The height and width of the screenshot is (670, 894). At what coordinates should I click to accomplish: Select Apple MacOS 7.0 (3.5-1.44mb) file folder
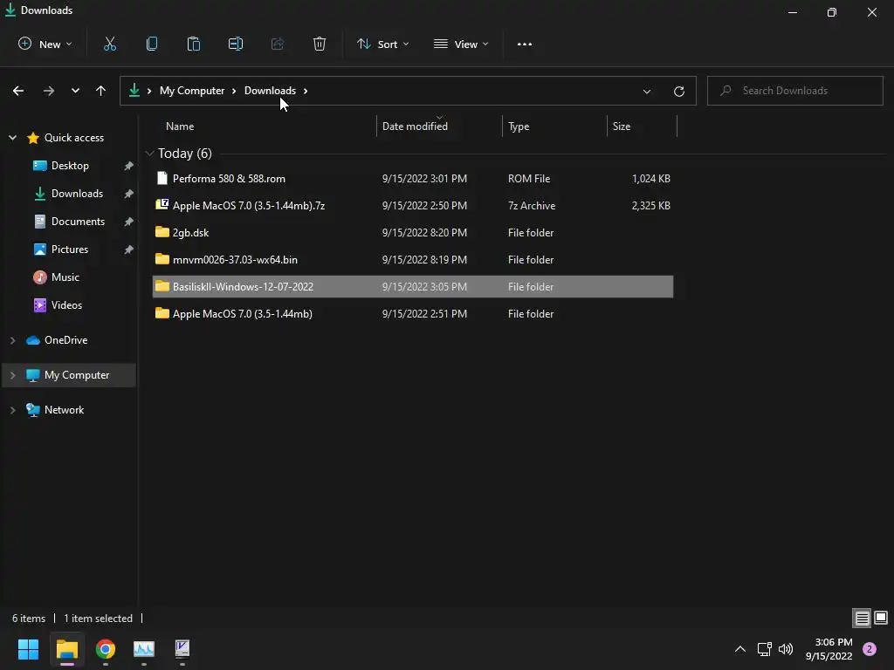[413, 314]
